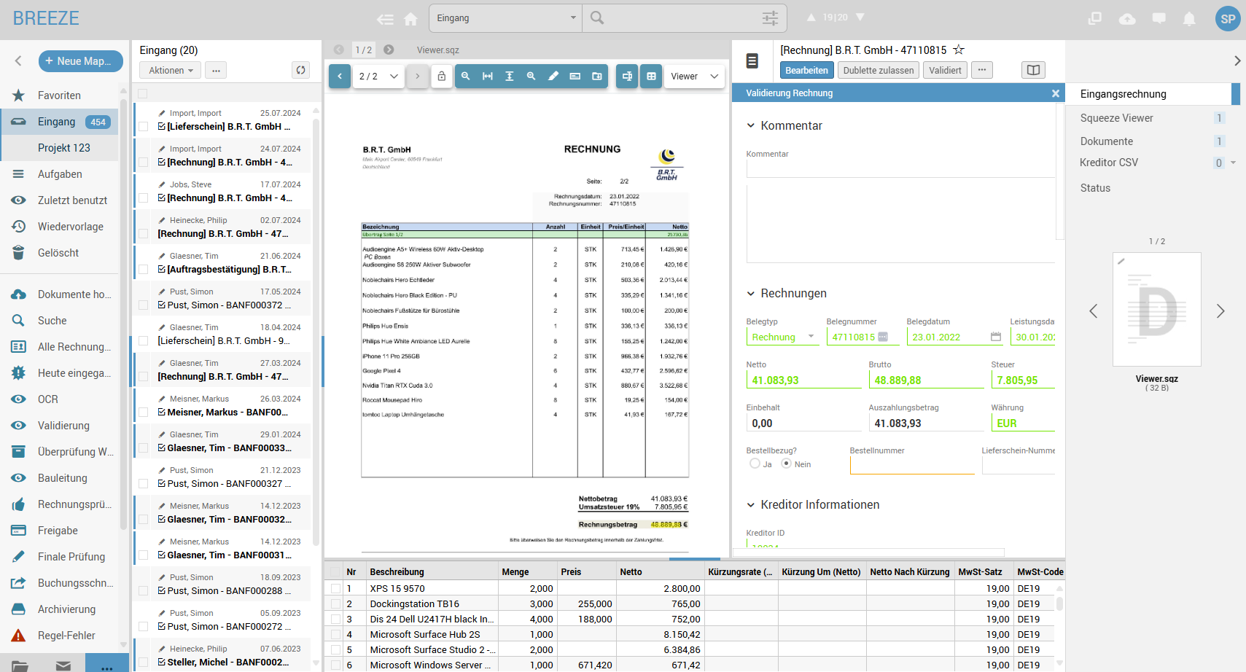Collapse the left sidebar with arrow
Viewport: 1246px width, 672px height.
(18, 61)
